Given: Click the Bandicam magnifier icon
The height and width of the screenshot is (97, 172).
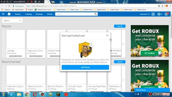Looking at the screenshot, I should coord(8,2).
